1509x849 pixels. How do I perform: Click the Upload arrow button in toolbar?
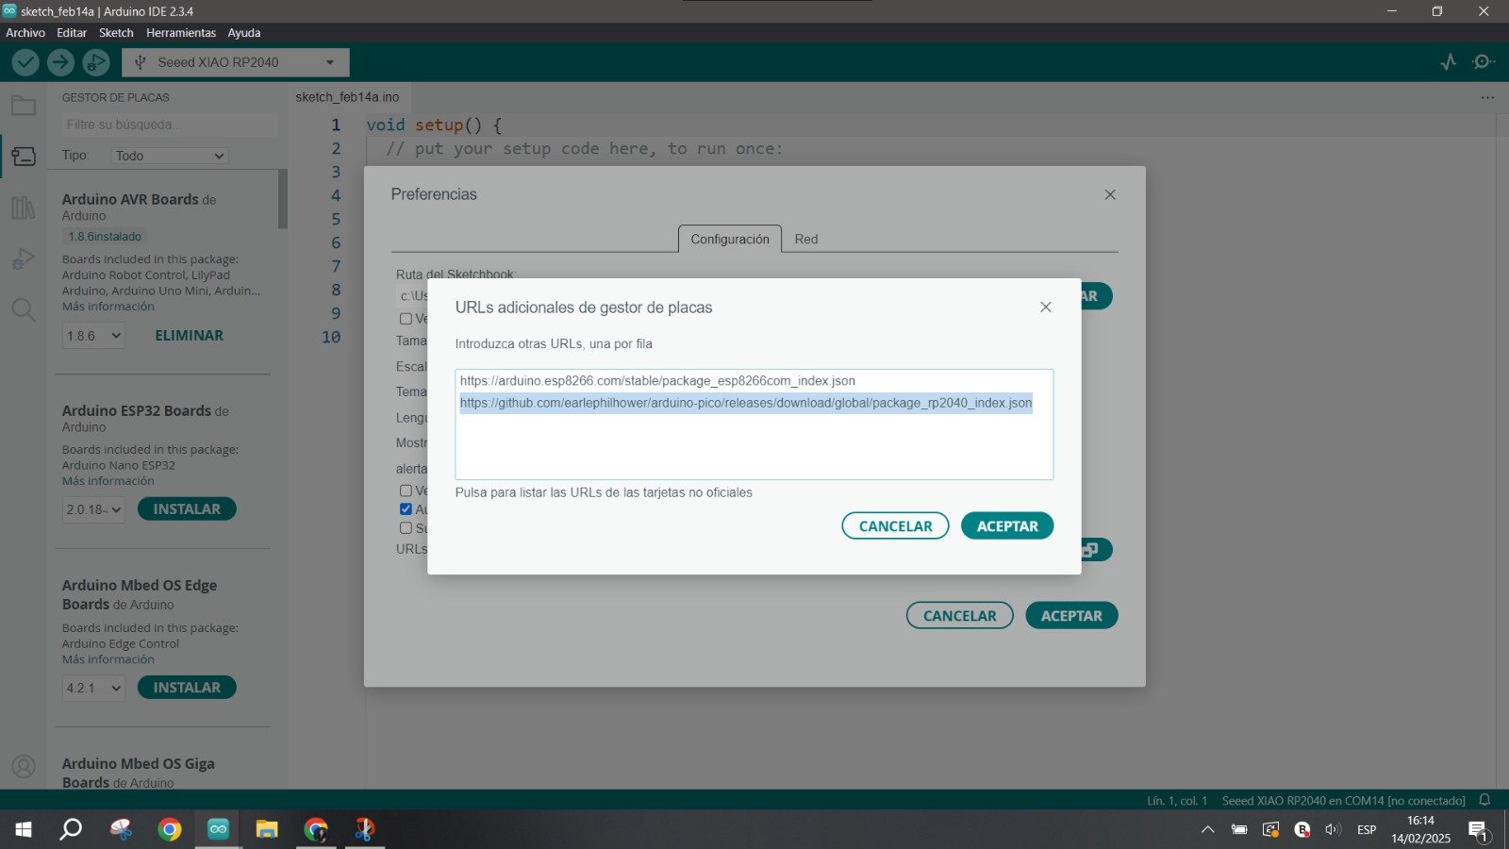point(60,62)
